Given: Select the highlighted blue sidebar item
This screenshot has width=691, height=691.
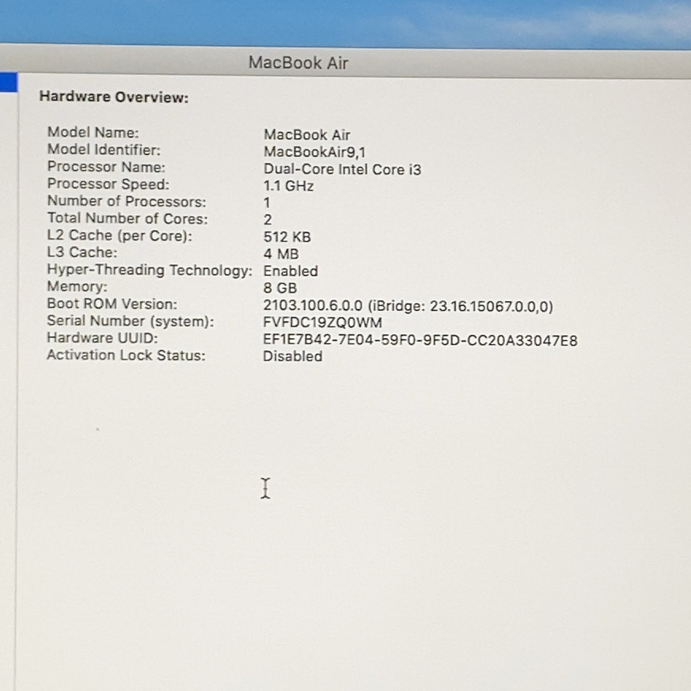Looking at the screenshot, I should point(9,82).
